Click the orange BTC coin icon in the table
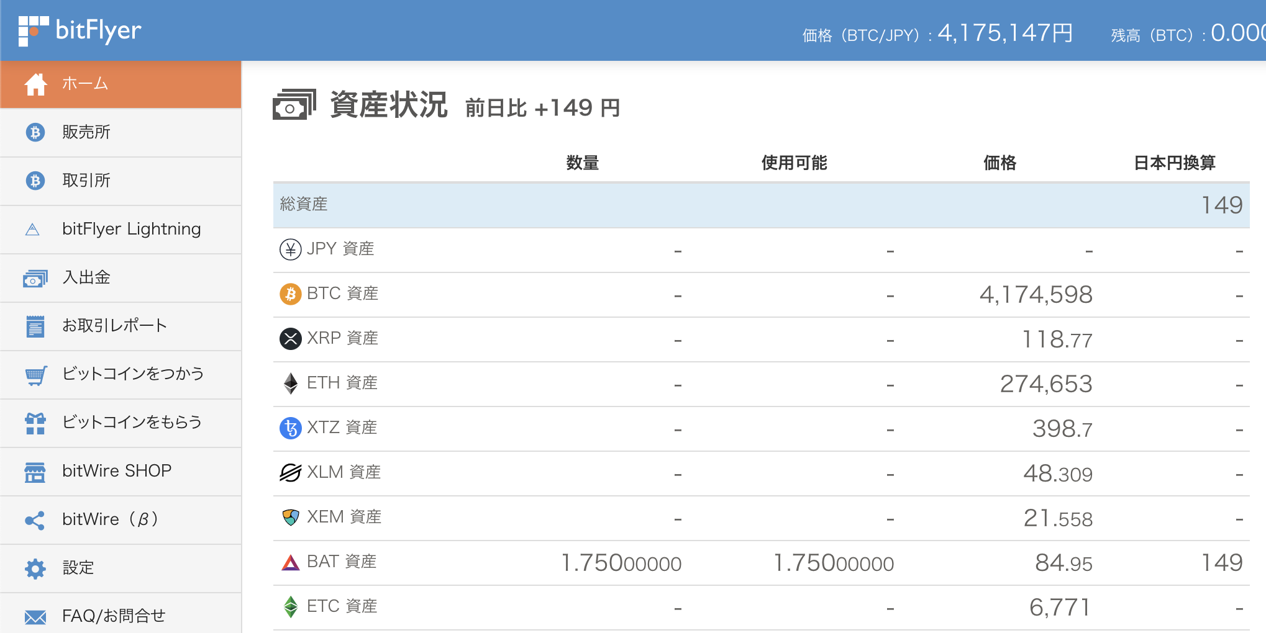The width and height of the screenshot is (1266, 633). pyautogui.click(x=289, y=294)
